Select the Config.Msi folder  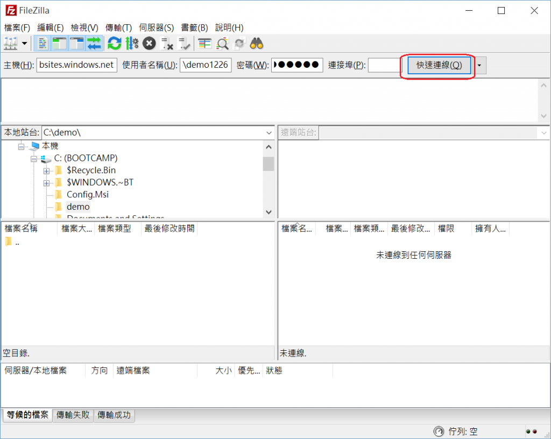[x=88, y=195]
